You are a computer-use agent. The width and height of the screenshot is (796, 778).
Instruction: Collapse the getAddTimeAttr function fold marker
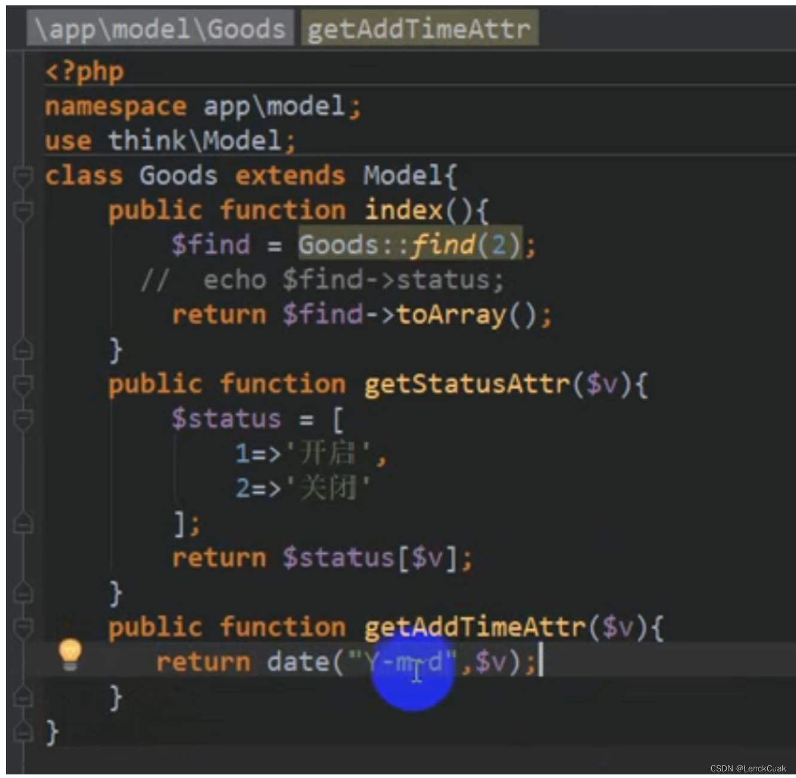click(x=23, y=628)
